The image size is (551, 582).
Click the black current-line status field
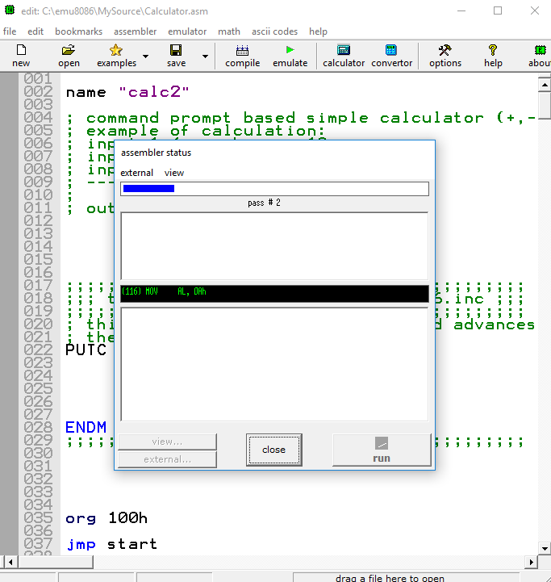pos(274,294)
